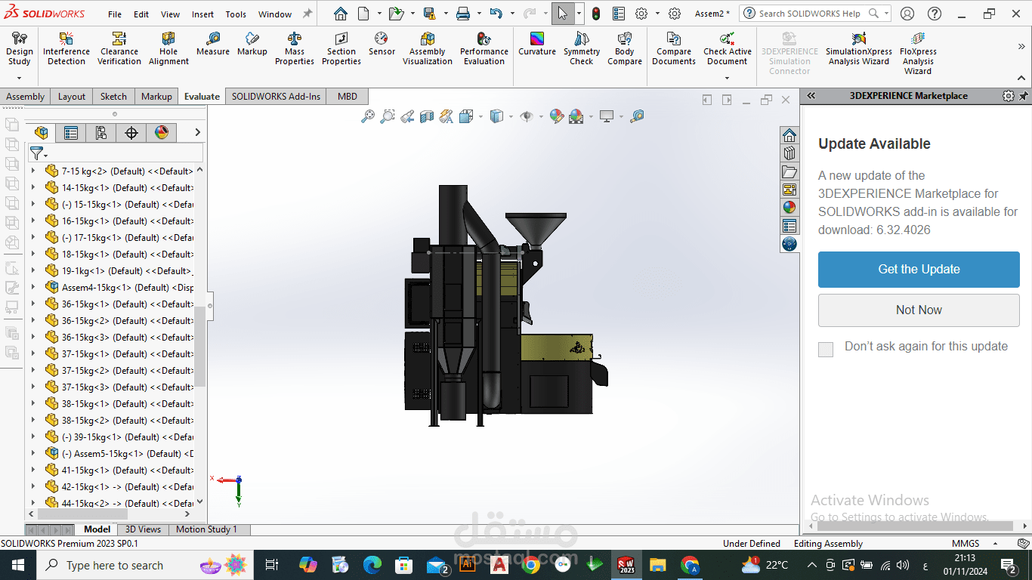Expand feature manager tabs chevron

pyautogui.click(x=198, y=132)
